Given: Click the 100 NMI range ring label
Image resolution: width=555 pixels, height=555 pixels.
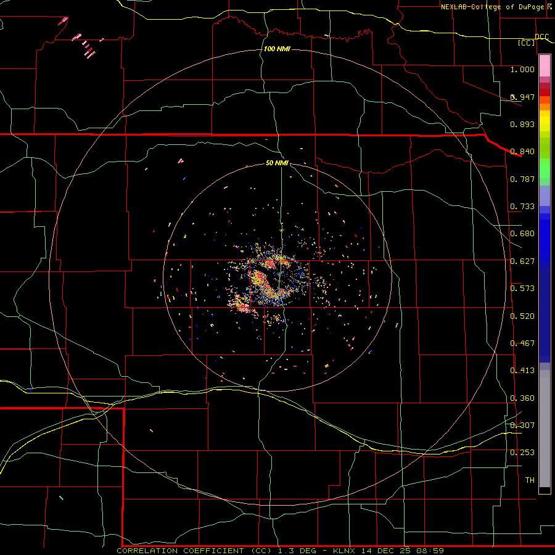Looking at the screenshot, I should 277,49.
